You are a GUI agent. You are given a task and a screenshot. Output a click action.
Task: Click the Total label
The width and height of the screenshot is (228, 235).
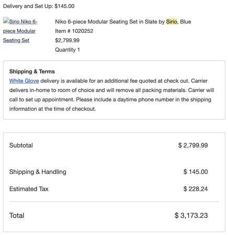tap(17, 216)
